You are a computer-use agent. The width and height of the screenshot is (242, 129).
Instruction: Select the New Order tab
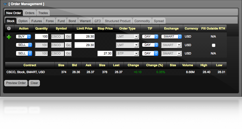click(13, 13)
